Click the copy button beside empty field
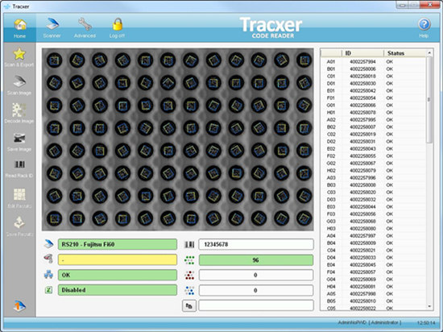Viewport: 443px width, 332px height. [x=189, y=305]
